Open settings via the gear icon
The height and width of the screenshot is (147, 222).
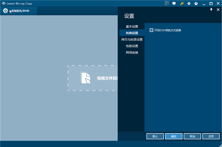(189, 4)
